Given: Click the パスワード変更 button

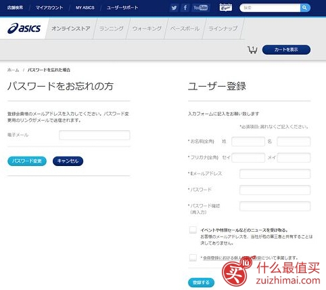Looking at the screenshot, I should click(x=27, y=161).
